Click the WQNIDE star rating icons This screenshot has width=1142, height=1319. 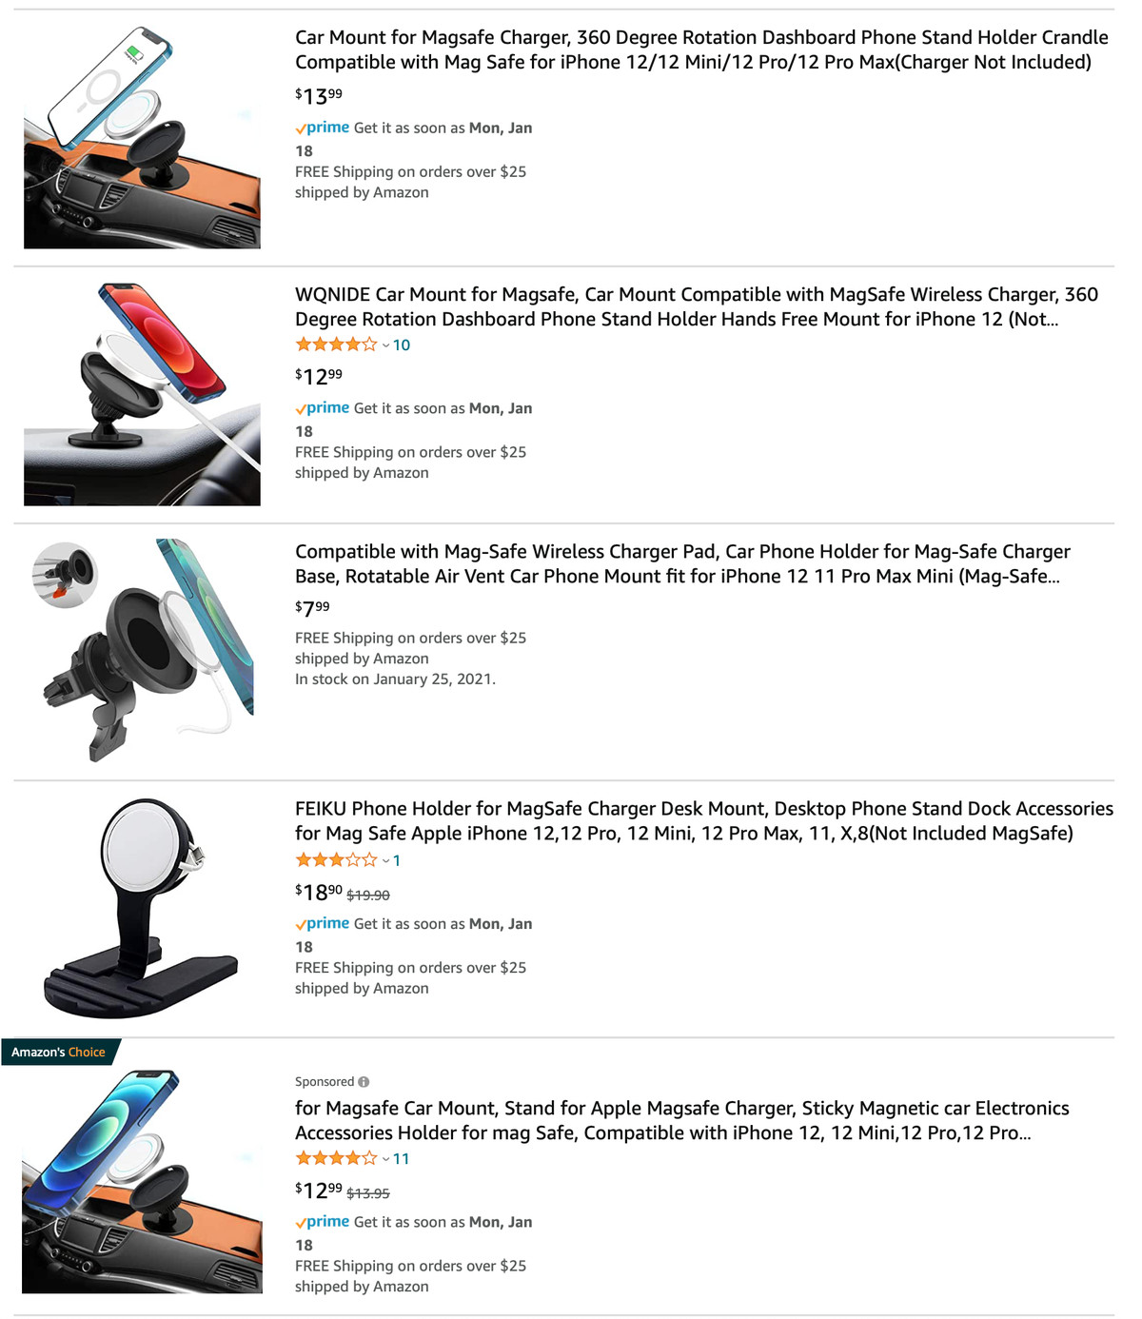click(x=336, y=345)
